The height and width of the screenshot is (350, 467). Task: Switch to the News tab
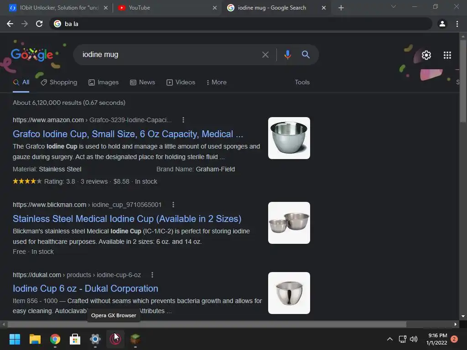click(142, 82)
